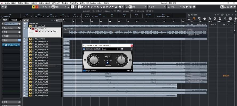
Task: Select the Draw pencil tool
Action: 85,7
